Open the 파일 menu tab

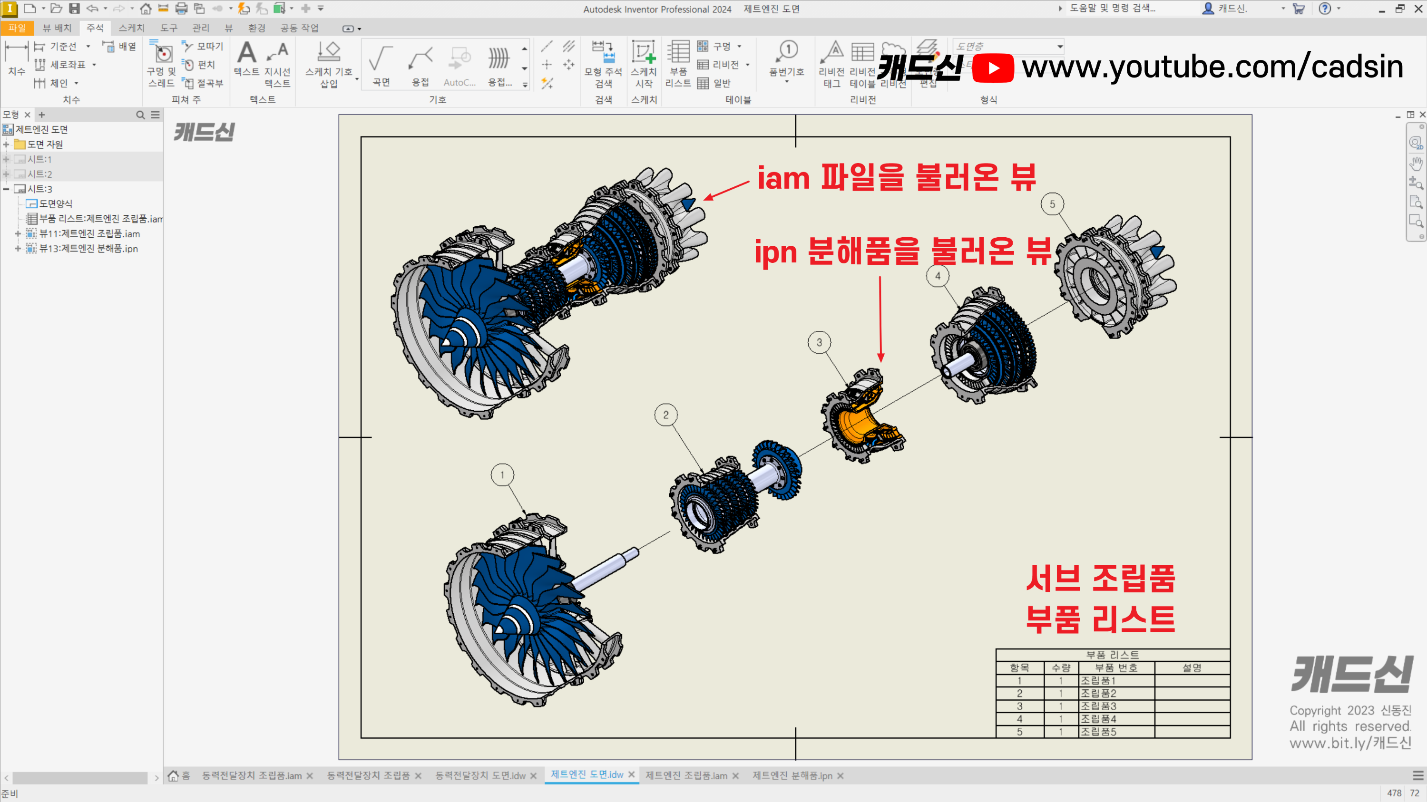click(17, 28)
